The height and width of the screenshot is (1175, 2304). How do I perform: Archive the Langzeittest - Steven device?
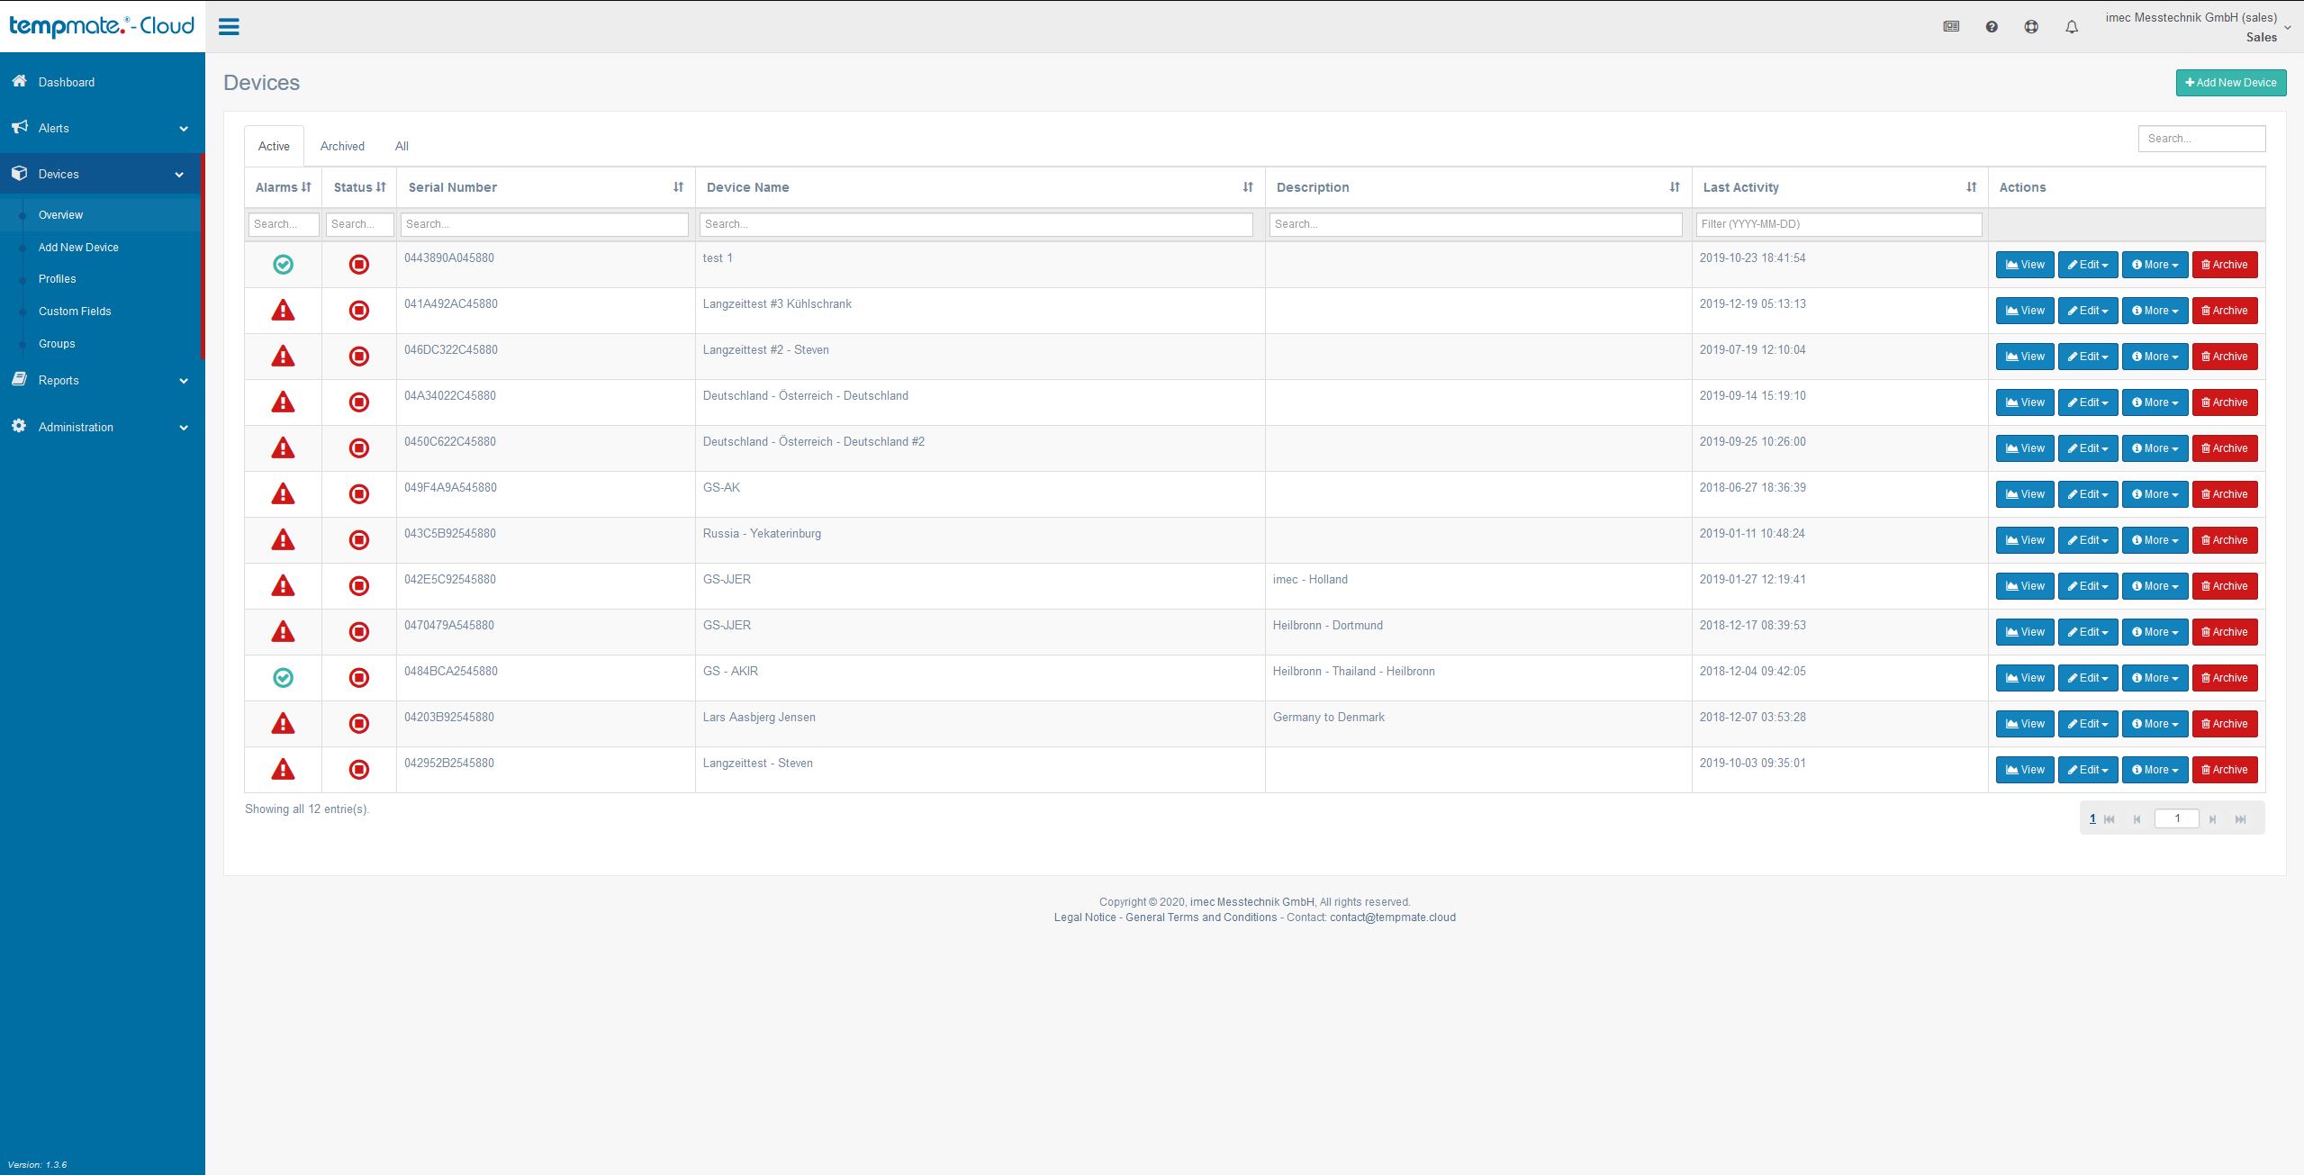(2224, 770)
